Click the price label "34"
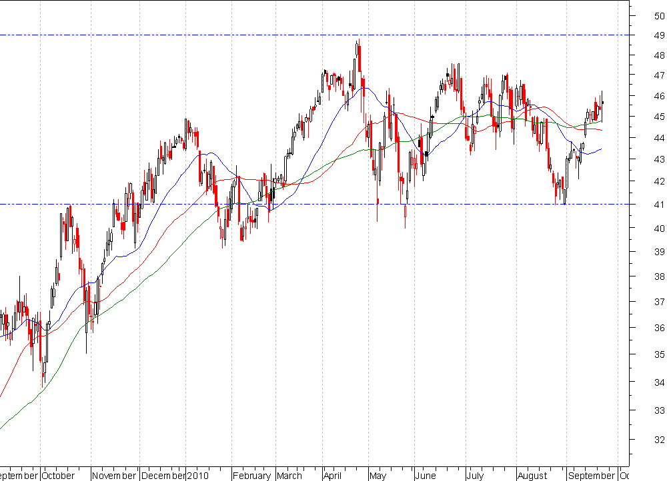Image resolution: width=667 pixels, height=481 pixels. [660, 382]
